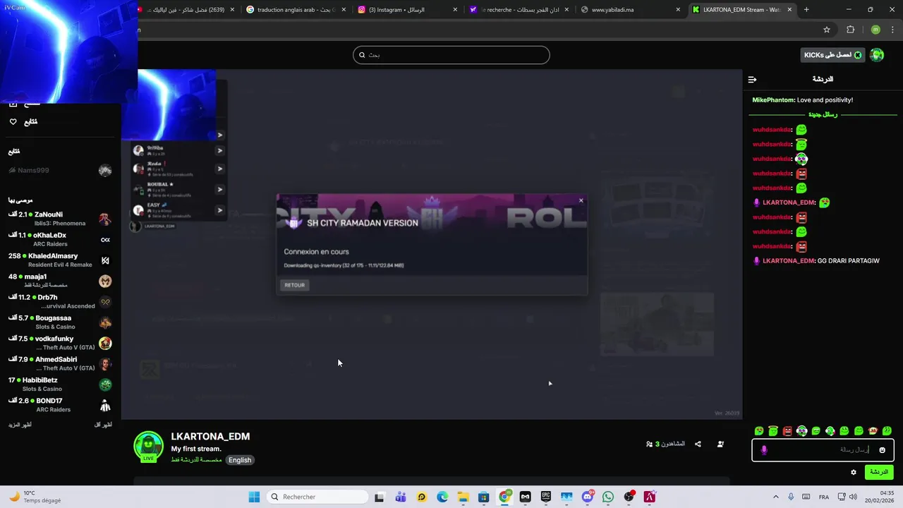The height and width of the screenshot is (508, 903).
Task: Show hidden system tray icons chevron
Action: [x=775, y=497]
